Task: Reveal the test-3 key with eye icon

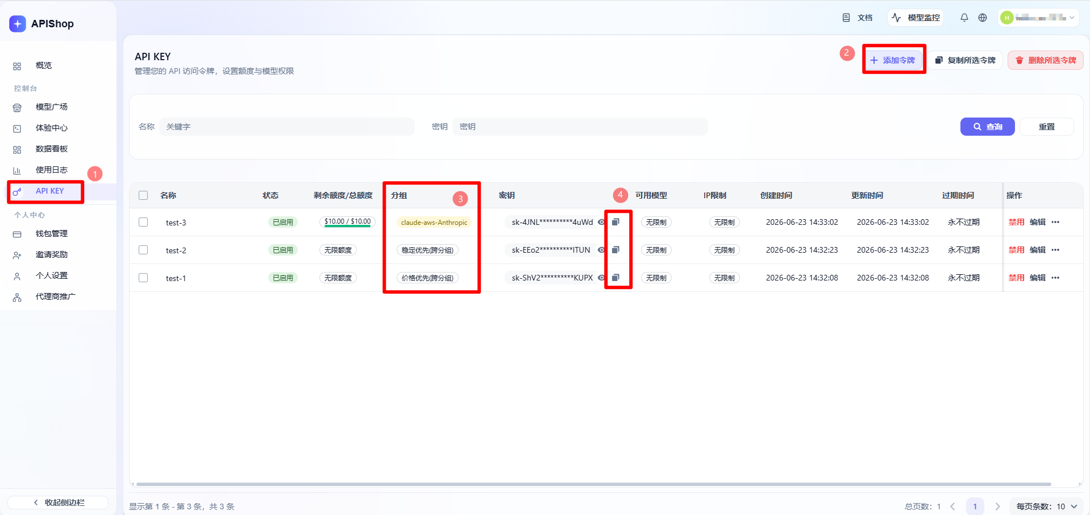Action: (601, 222)
